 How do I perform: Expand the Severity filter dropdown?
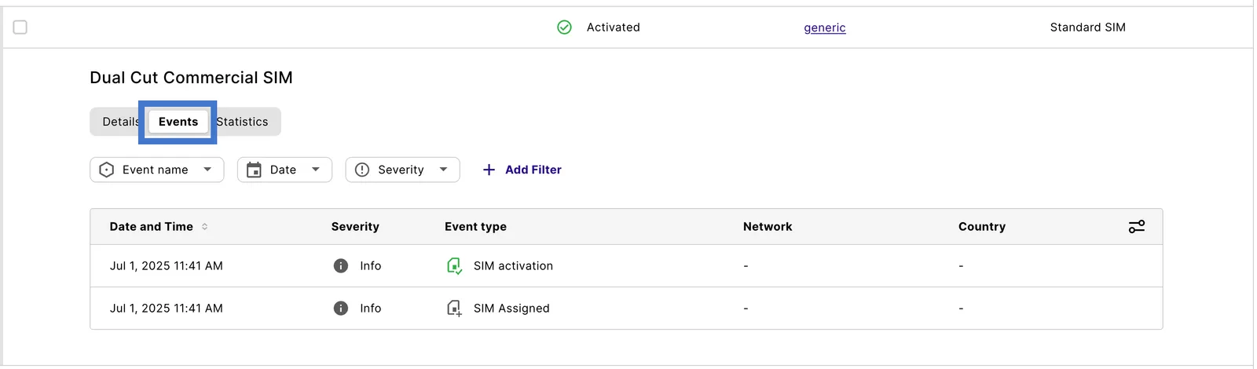click(402, 170)
